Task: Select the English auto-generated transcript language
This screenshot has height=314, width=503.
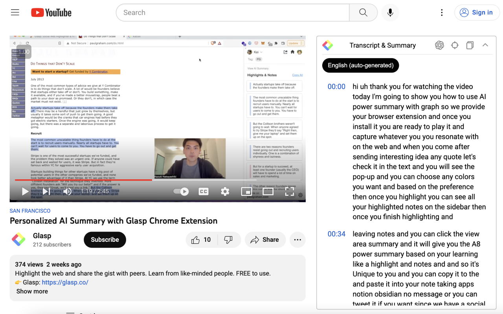Action: click(x=360, y=65)
